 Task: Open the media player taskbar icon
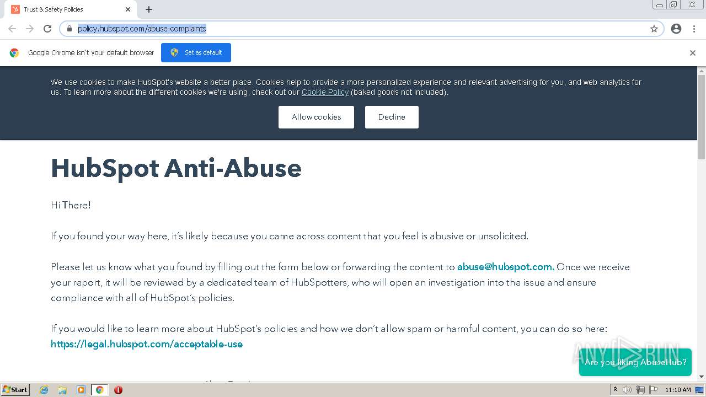81,390
